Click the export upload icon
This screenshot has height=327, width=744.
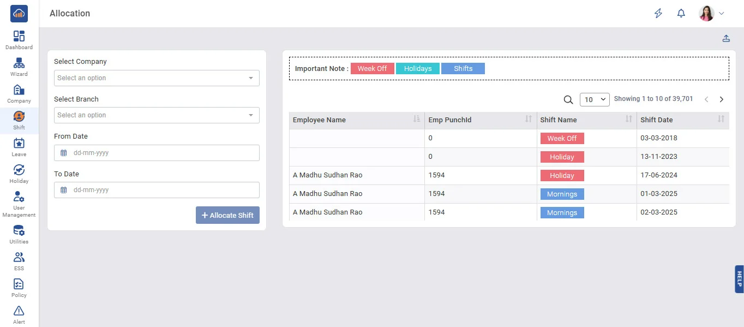(726, 38)
